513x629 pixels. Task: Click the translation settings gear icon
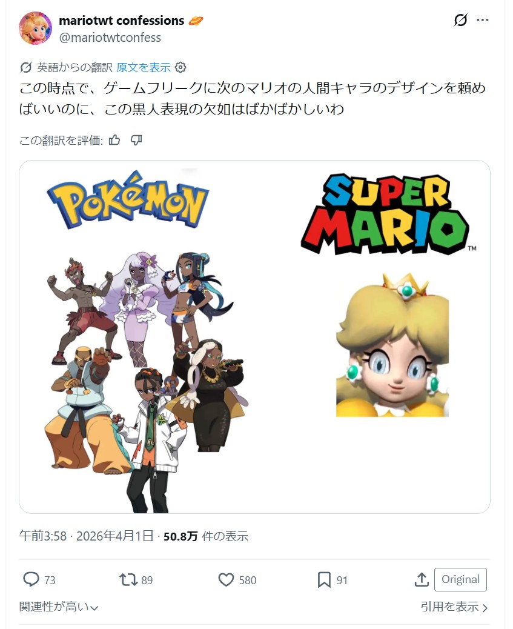[x=180, y=67]
